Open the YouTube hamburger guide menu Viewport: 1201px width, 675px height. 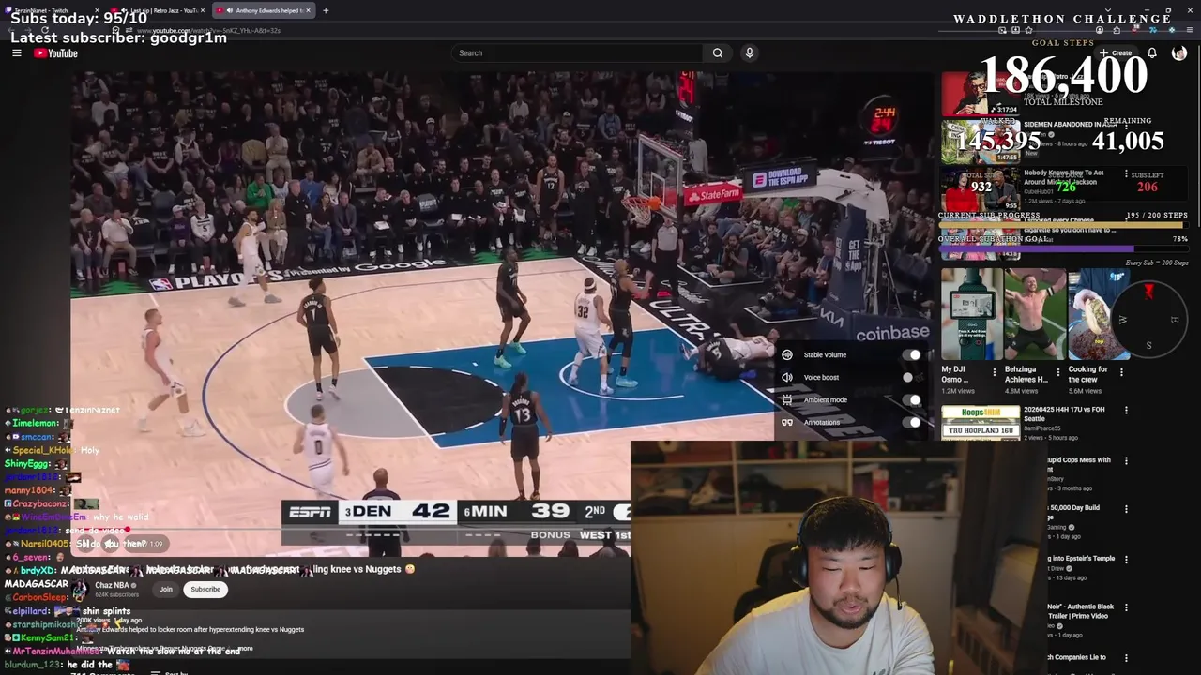click(16, 53)
